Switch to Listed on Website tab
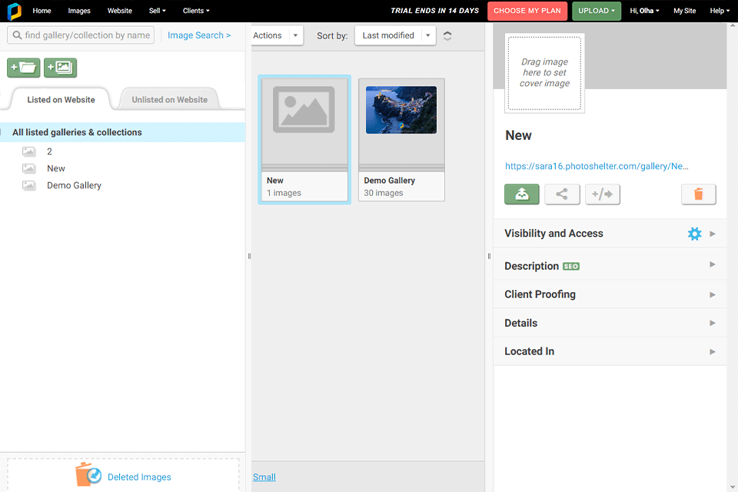The image size is (738, 492). coord(61,99)
